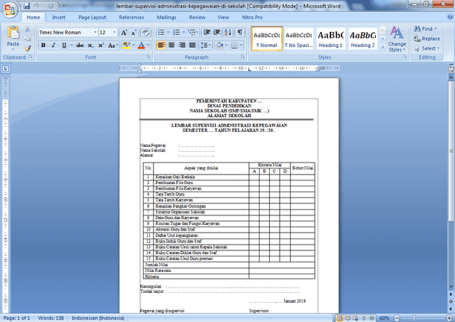Viewport: 455px width, 322px height.
Task: Apply the Heading 2 style
Action: [x=363, y=39]
